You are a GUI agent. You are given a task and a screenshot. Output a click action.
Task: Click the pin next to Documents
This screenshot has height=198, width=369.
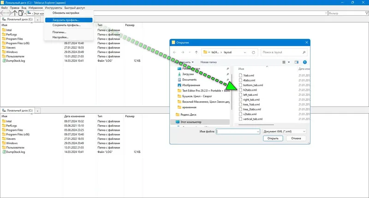coord(227,80)
